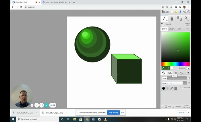
Task: Switch to the Layers tab
Action: tap(172, 29)
